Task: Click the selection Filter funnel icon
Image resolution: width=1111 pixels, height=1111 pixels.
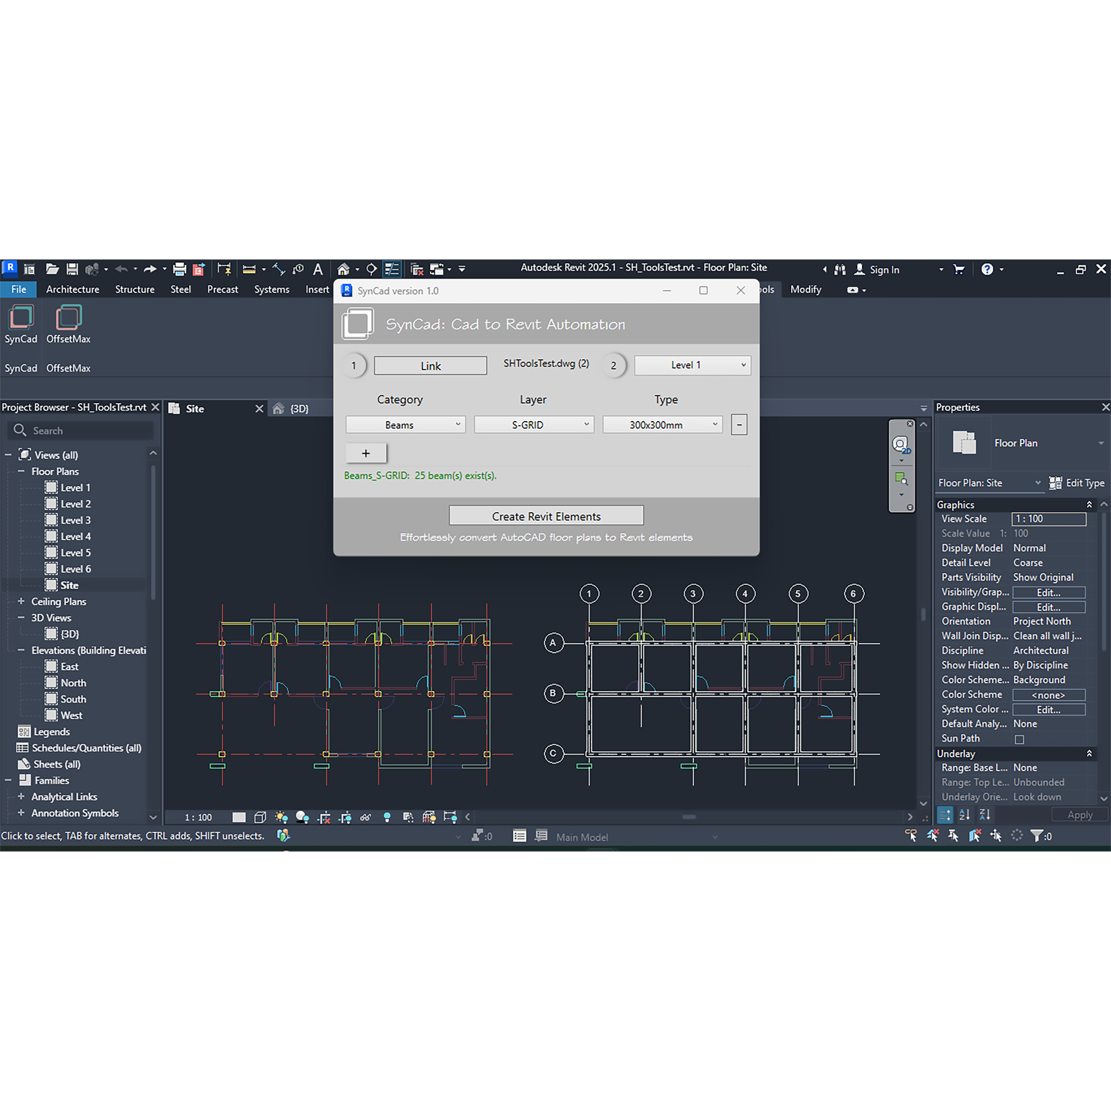Action: (x=1036, y=836)
